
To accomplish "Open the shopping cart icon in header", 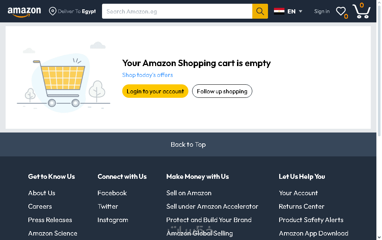I will tap(361, 12).
